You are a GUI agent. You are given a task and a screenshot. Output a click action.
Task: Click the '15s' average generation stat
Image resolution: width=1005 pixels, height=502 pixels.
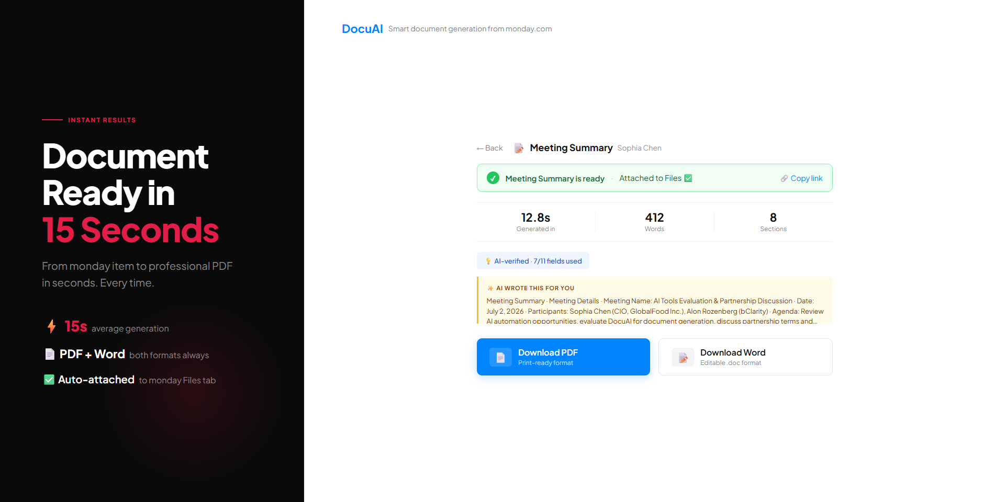click(76, 326)
